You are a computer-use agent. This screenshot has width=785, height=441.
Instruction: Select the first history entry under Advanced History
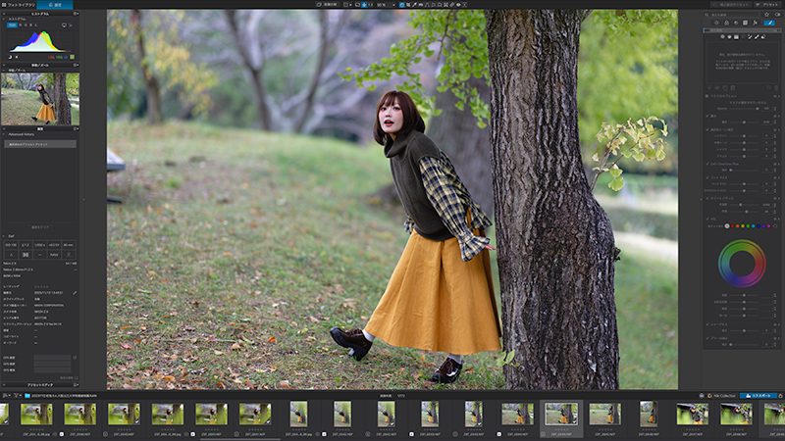click(x=40, y=144)
